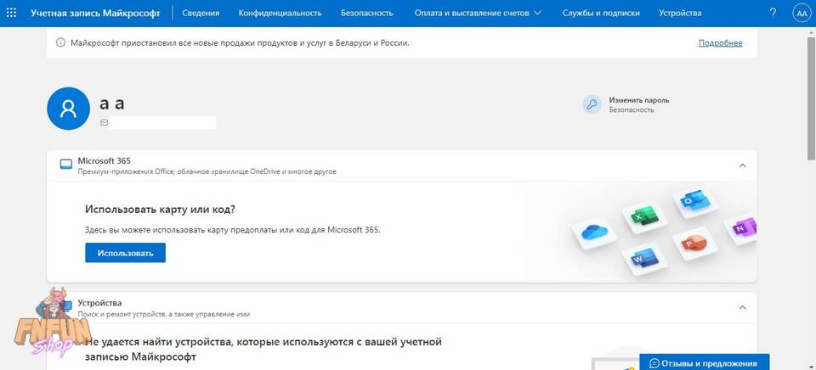The width and height of the screenshot is (816, 370).
Task: Open Учетная запись Майкрософт home link
Action: coord(95,13)
